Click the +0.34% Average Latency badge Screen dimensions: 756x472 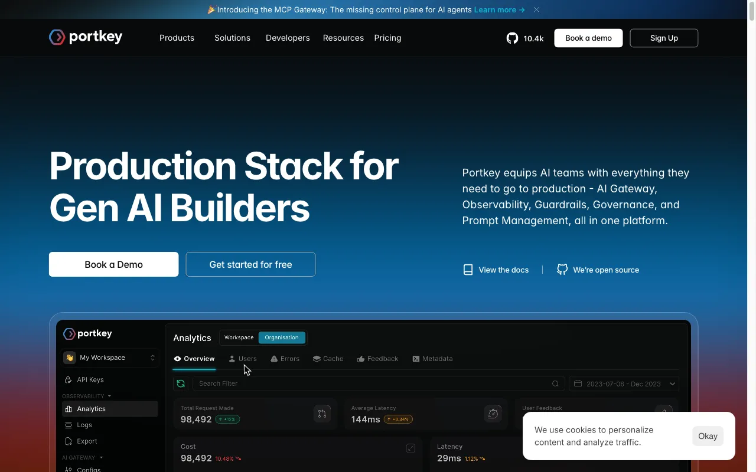pyautogui.click(x=398, y=419)
